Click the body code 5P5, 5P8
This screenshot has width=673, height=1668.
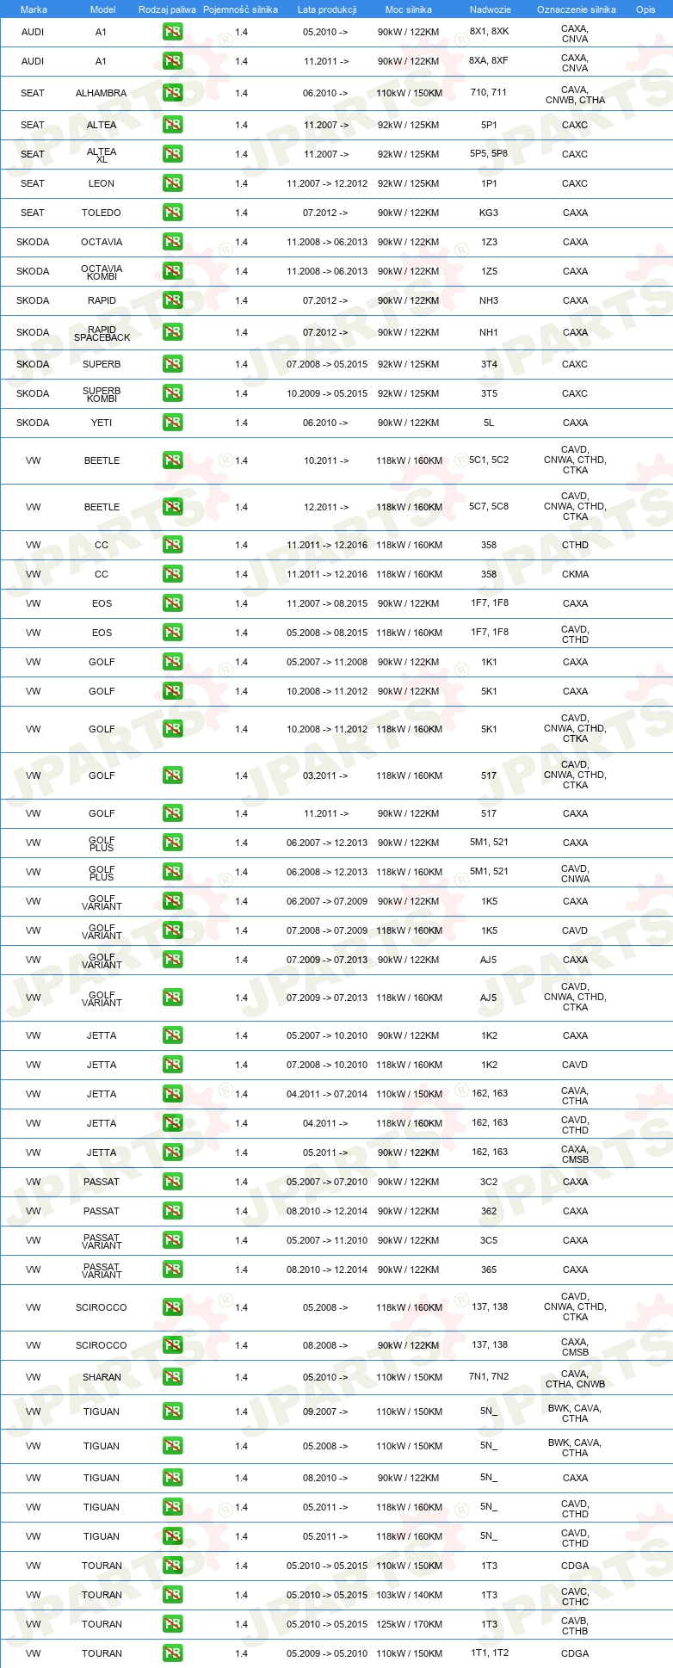[x=489, y=154]
